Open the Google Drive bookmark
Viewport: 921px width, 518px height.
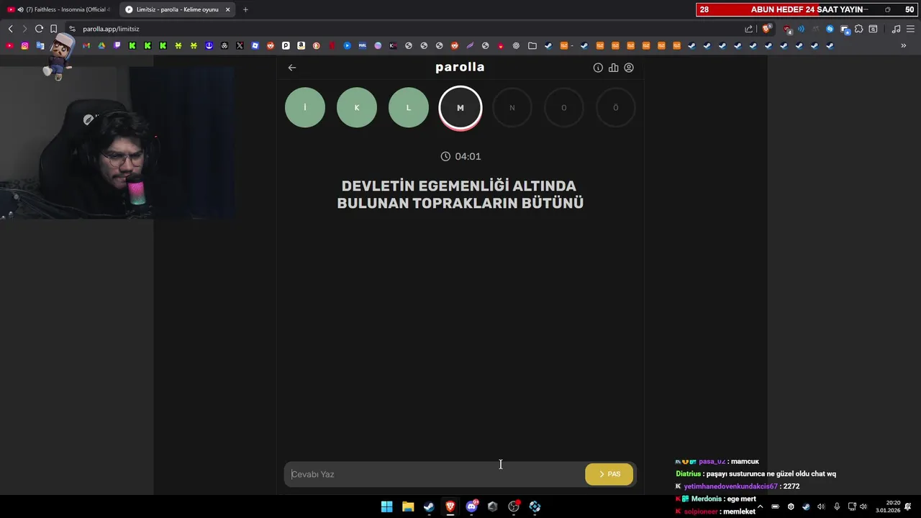coord(101,45)
